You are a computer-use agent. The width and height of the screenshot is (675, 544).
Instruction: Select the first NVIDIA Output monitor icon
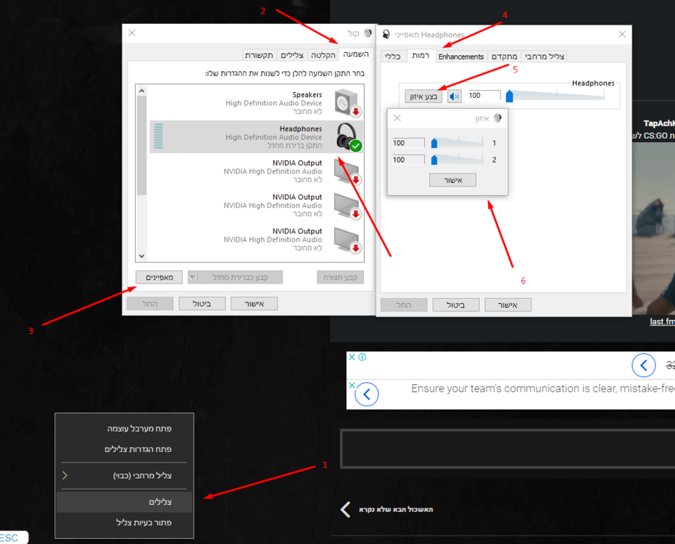(347, 171)
